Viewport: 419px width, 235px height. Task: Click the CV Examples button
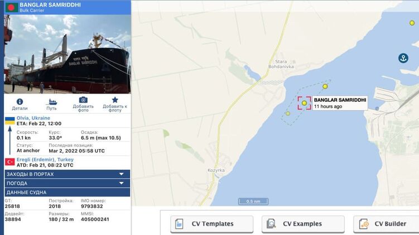tap(303, 224)
